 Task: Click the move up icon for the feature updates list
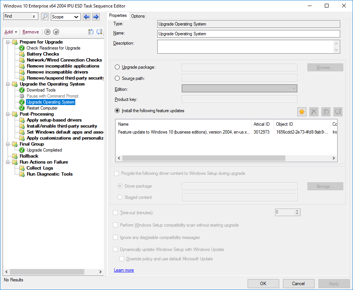coord(326,112)
